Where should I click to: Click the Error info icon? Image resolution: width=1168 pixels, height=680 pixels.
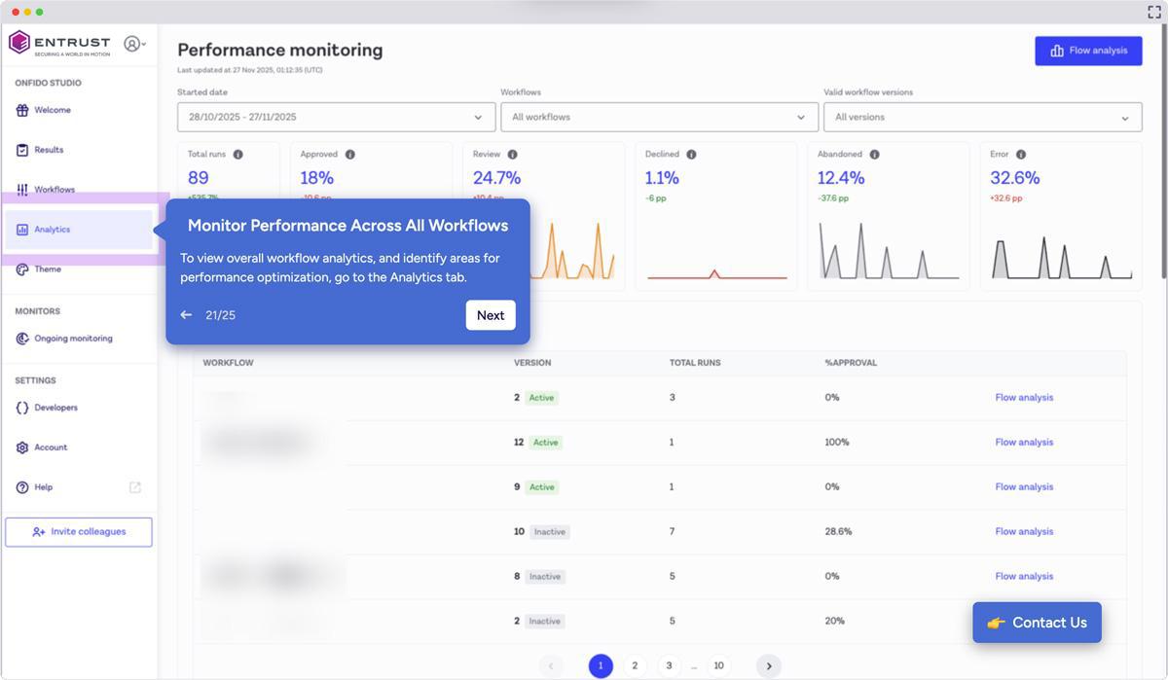point(1021,155)
